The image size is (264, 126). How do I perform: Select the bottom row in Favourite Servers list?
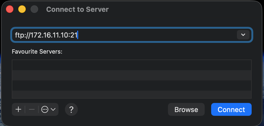point(131,95)
